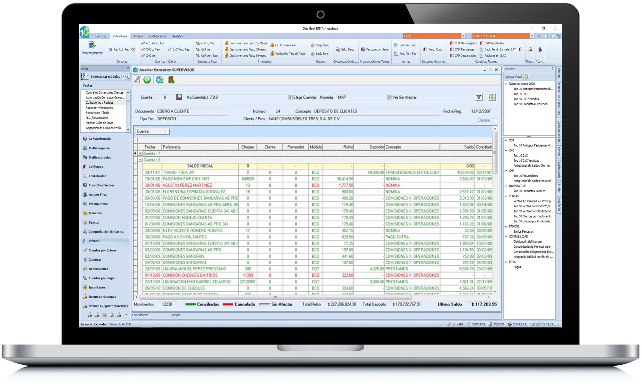
Task: Expand the Cuenta : 7 group row
Action: [x=140, y=153]
